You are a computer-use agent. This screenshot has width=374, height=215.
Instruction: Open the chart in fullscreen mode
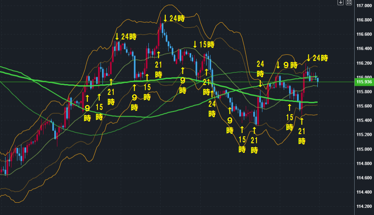(349, 2)
